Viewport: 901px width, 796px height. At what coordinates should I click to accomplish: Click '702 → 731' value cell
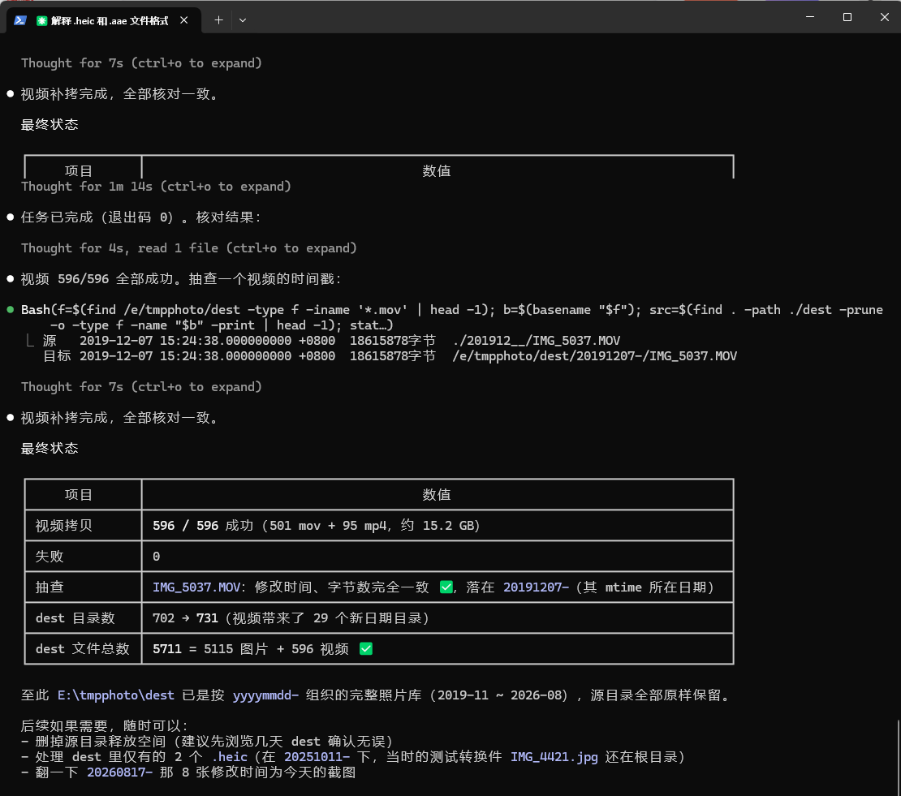[x=438, y=618]
